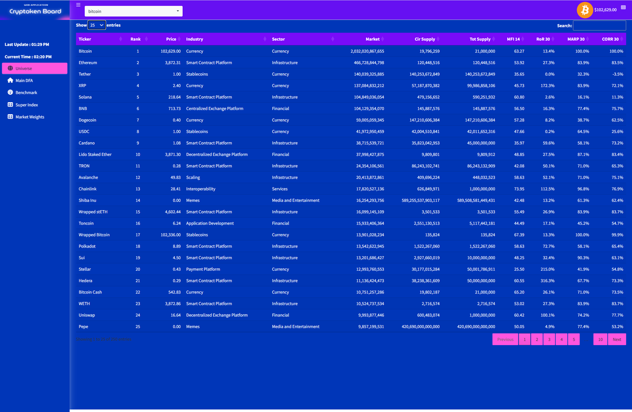Open the Main DFA page

click(35, 81)
